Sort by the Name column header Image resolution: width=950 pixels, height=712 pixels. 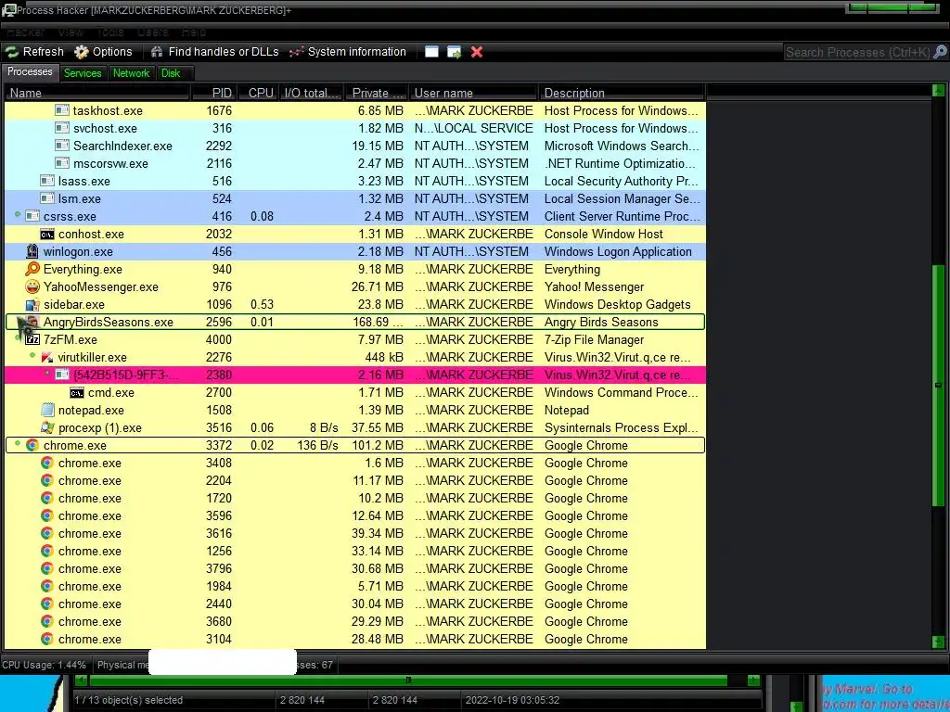pyautogui.click(x=96, y=93)
